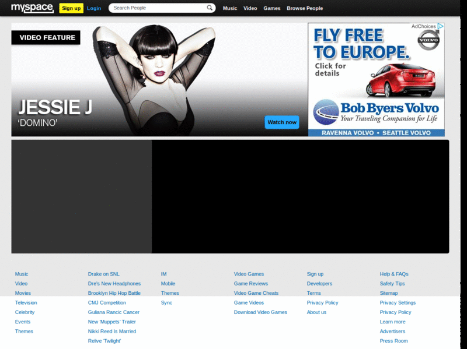Open the Themes link under Mobile
This screenshot has width=467, height=349.
170,293
